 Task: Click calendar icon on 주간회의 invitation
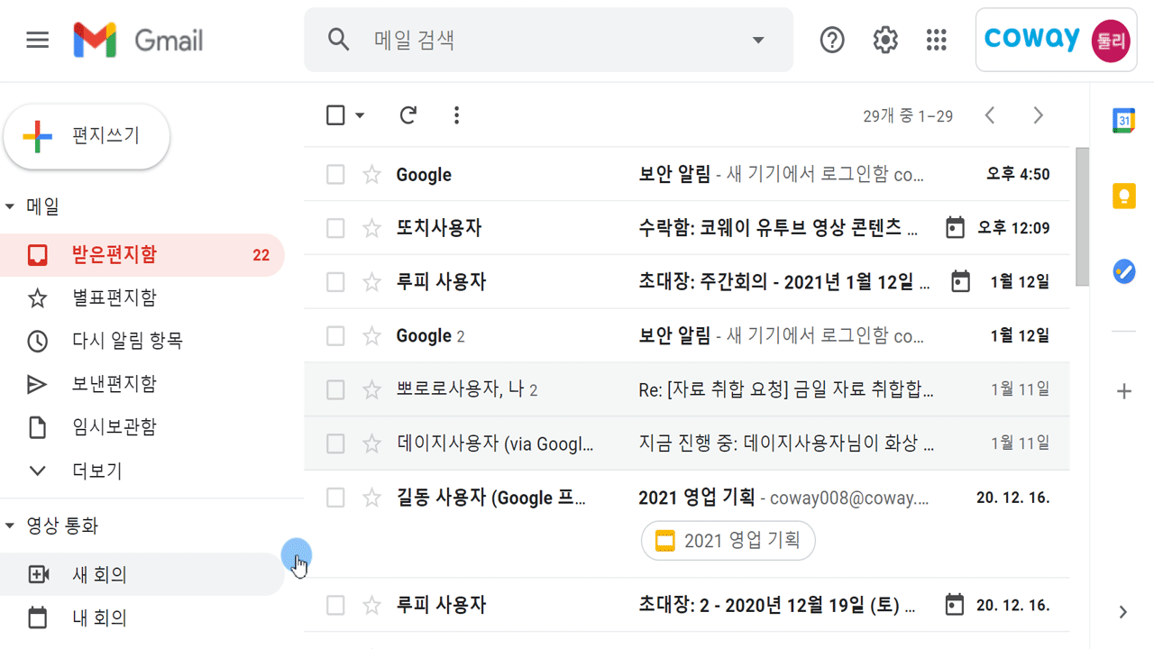(x=961, y=282)
